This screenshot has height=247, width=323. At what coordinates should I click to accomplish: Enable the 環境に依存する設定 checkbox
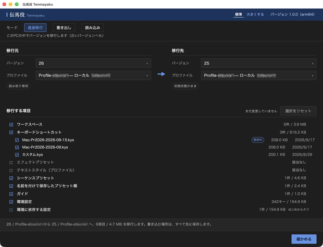[11, 210]
